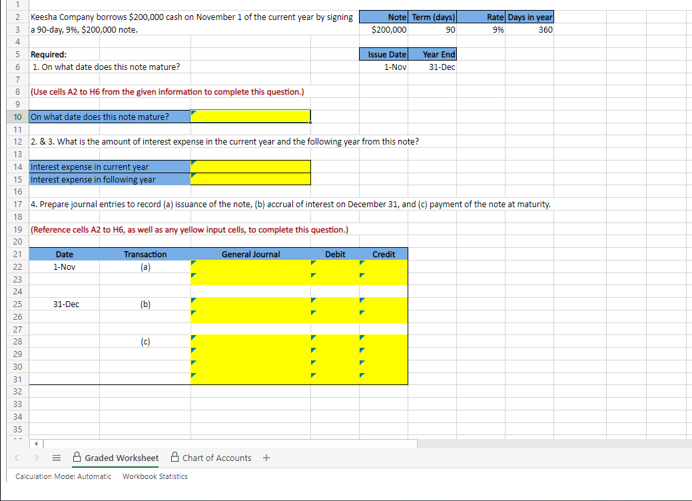Select the Issue Date cell showing 1-Nov
692x501 pixels.
click(384, 67)
